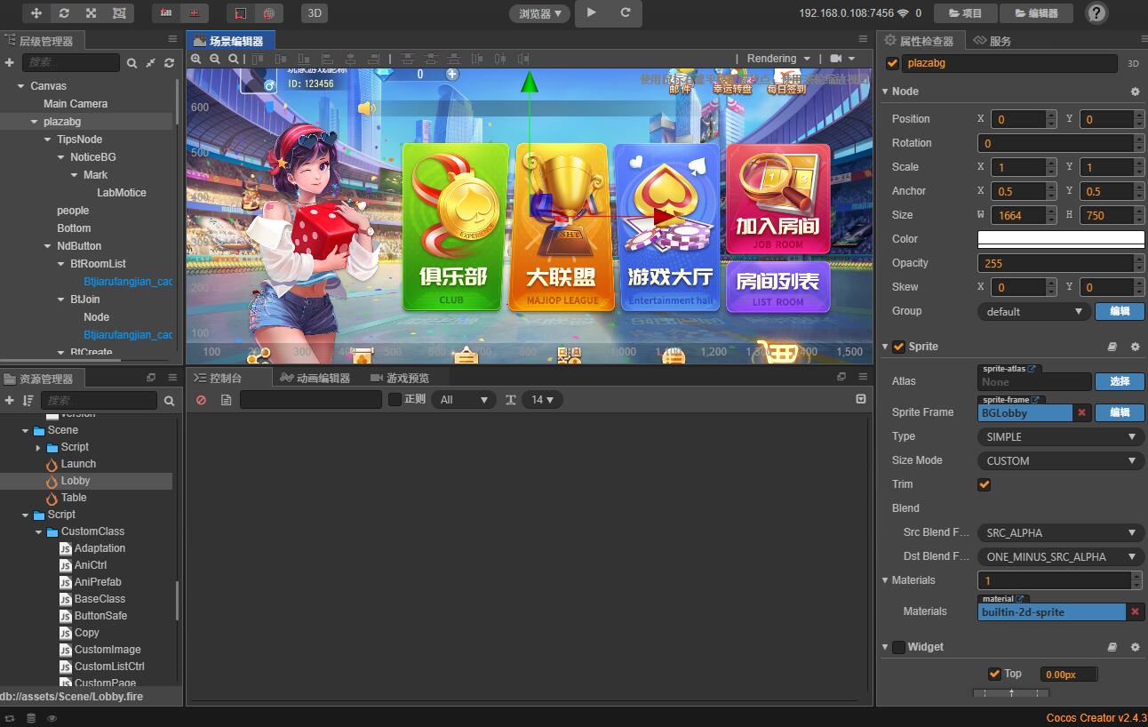Open the Node Color swatch picker
The height and width of the screenshot is (727, 1148).
coord(1059,238)
